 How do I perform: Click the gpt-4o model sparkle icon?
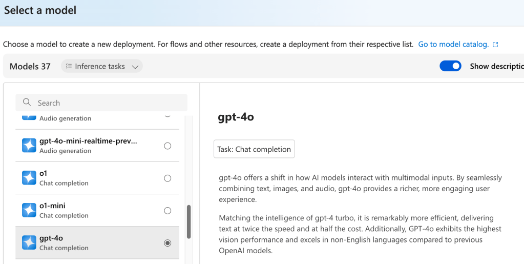(29, 242)
